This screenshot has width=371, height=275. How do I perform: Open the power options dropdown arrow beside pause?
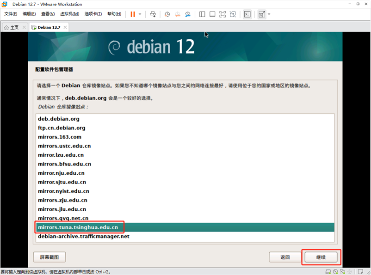click(x=140, y=14)
